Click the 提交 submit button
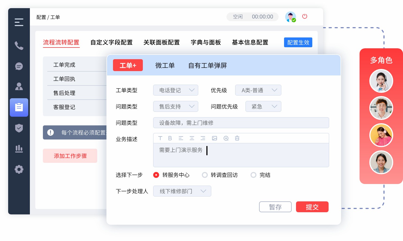Image resolution: width=403 pixels, height=241 pixels. point(312,207)
